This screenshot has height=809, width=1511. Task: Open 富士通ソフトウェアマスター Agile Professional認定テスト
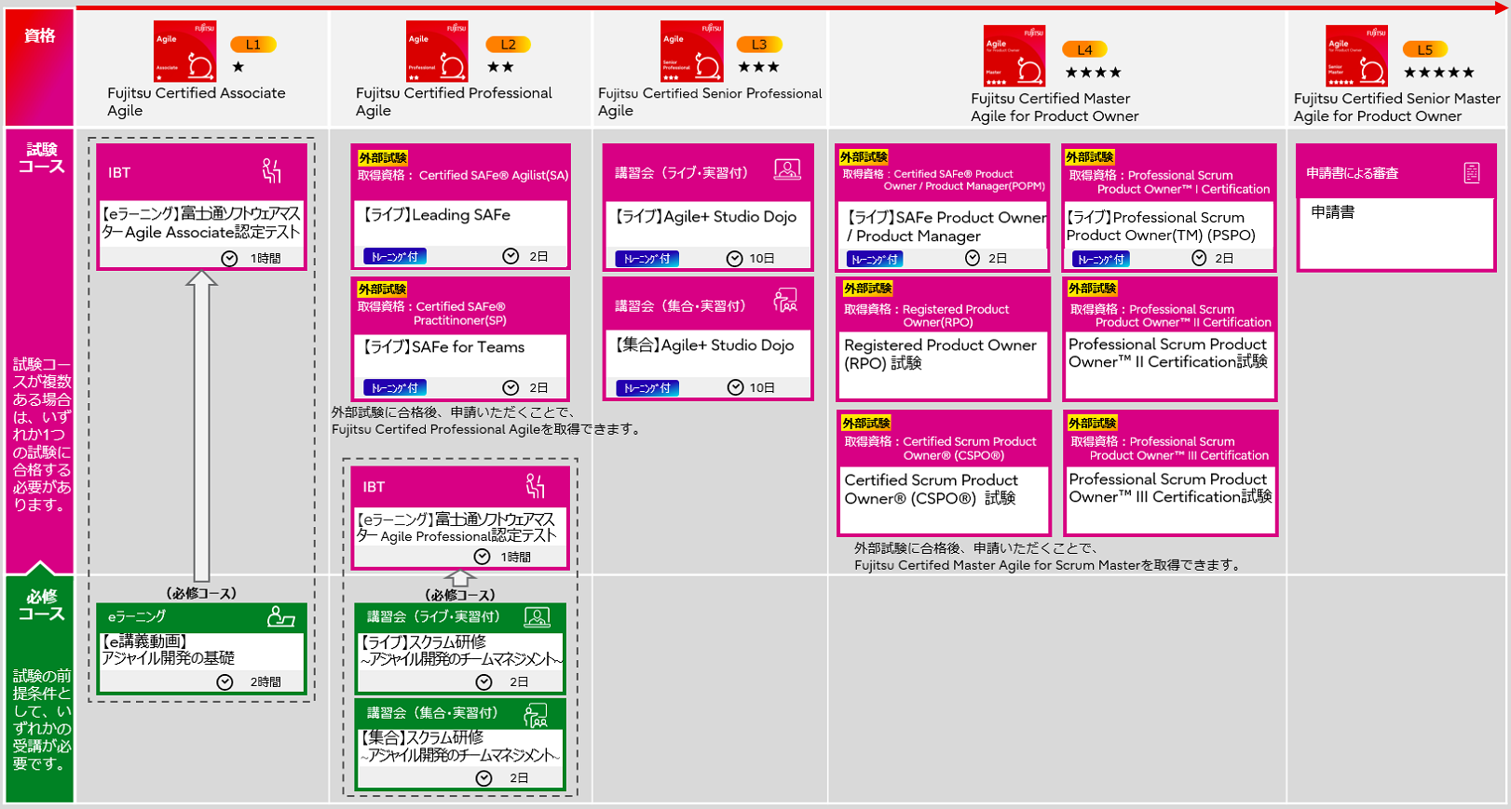coord(456,527)
